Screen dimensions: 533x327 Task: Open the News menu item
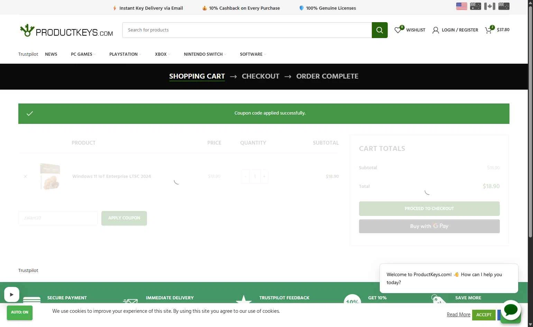pyautogui.click(x=51, y=54)
